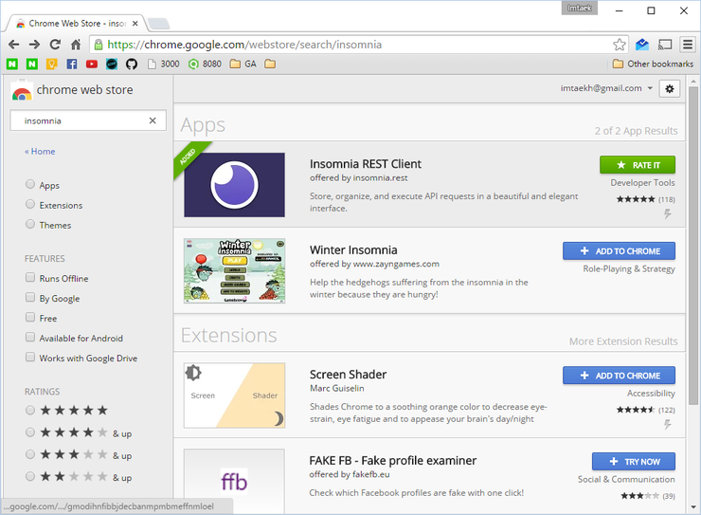The height and width of the screenshot is (515, 701).
Task: Open a new tab with the tab button
Action: coord(158,24)
